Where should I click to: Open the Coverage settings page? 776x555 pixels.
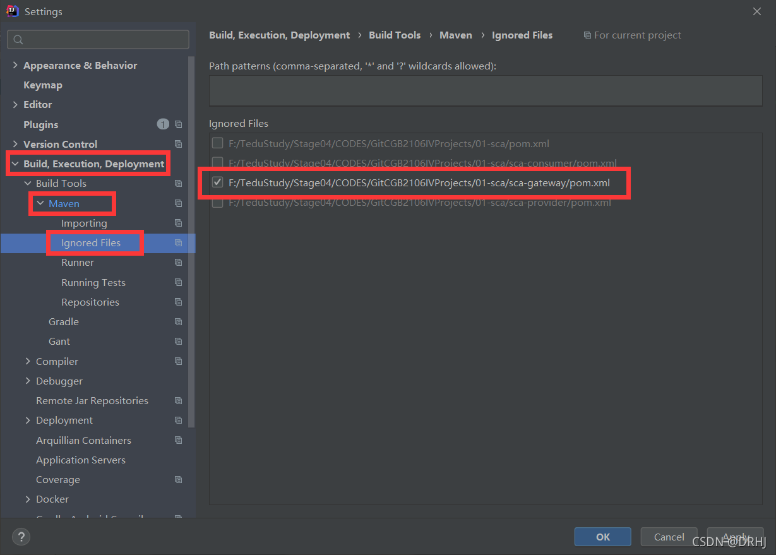click(x=58, y=480)
